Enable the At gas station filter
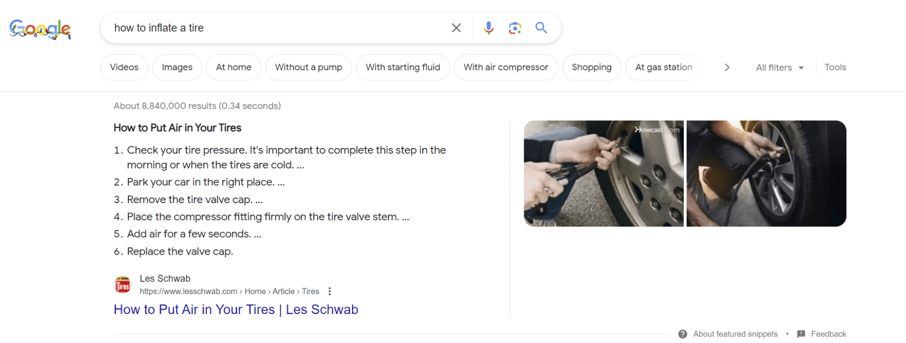The image size is (906, 343). (x=664, y=67)
